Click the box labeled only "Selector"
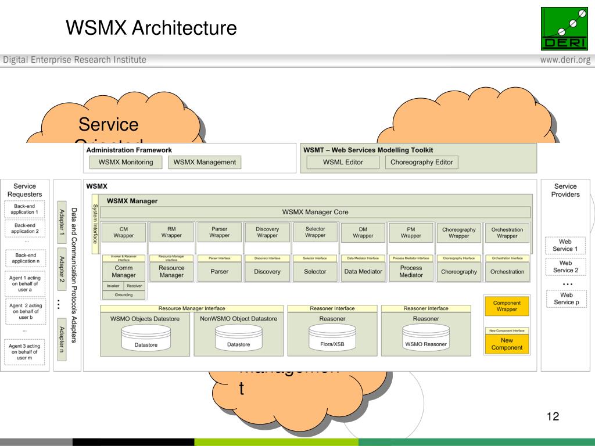595x446 pixels. 316,272
